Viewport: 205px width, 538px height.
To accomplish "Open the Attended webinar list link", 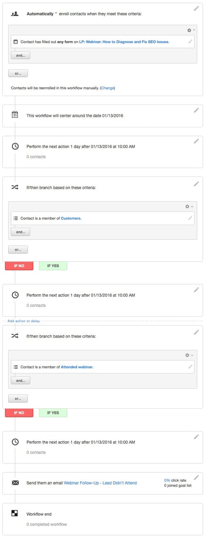I will (77, 367).
